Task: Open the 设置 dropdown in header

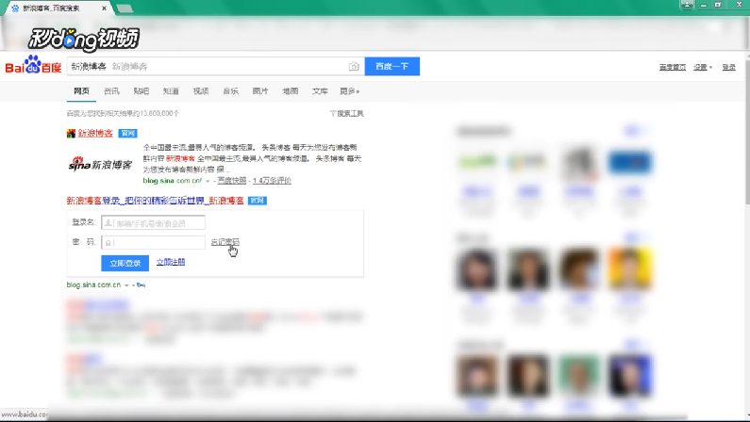Action: coord(703,67)
